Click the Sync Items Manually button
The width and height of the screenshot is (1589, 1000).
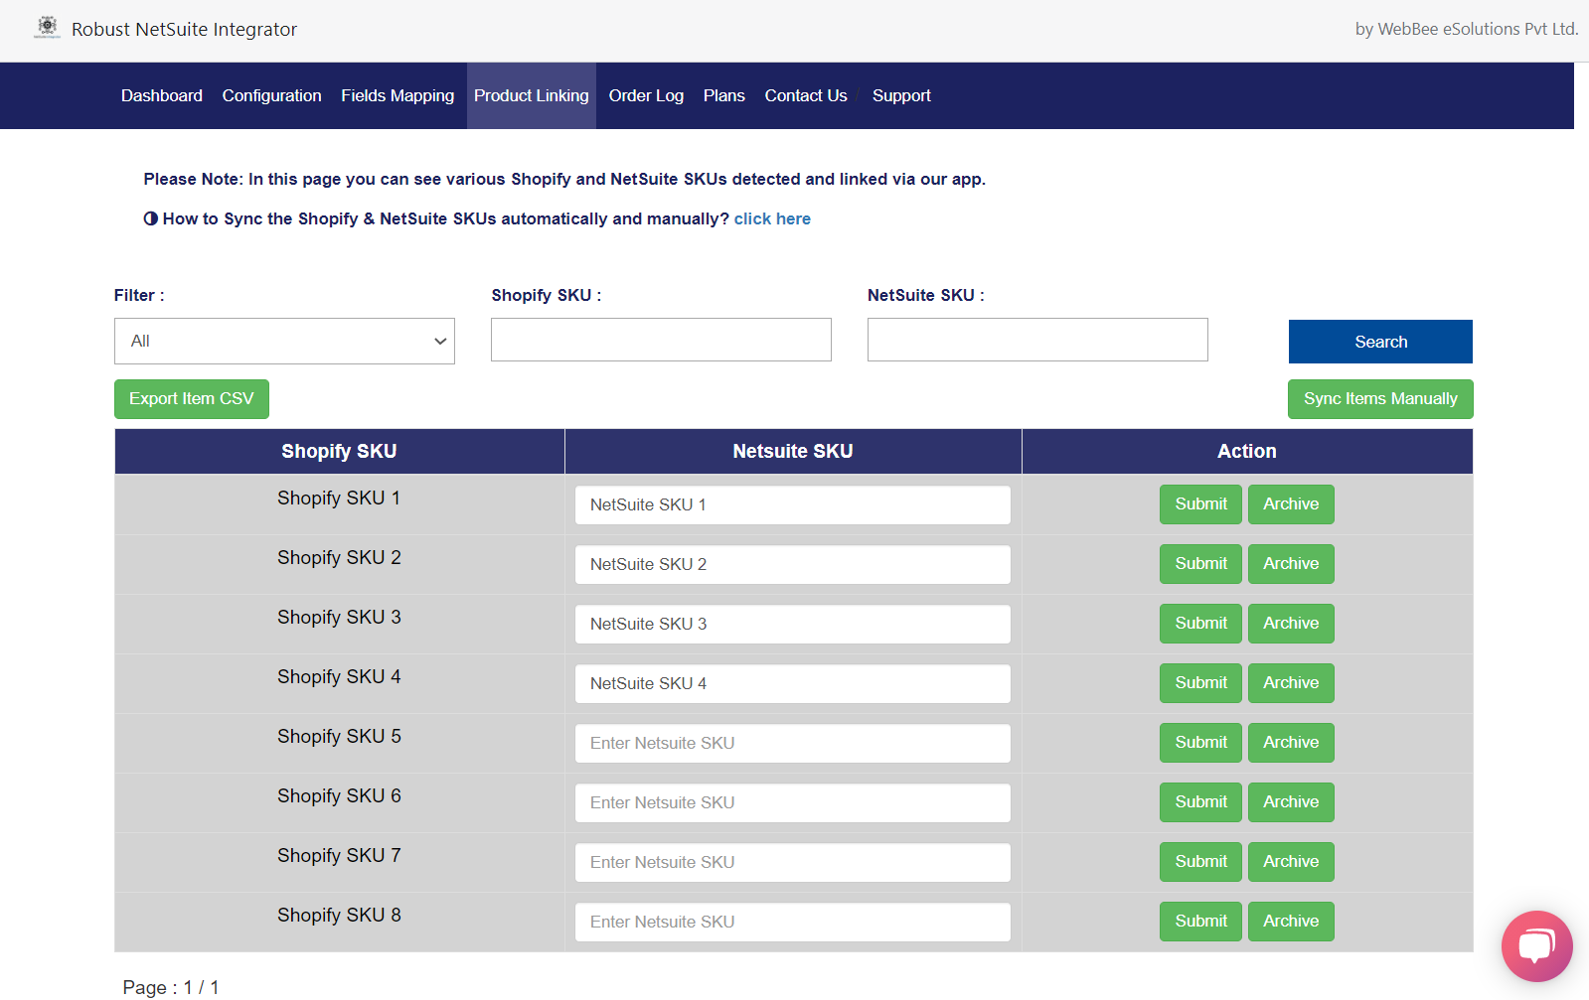tap(1380, 399)
